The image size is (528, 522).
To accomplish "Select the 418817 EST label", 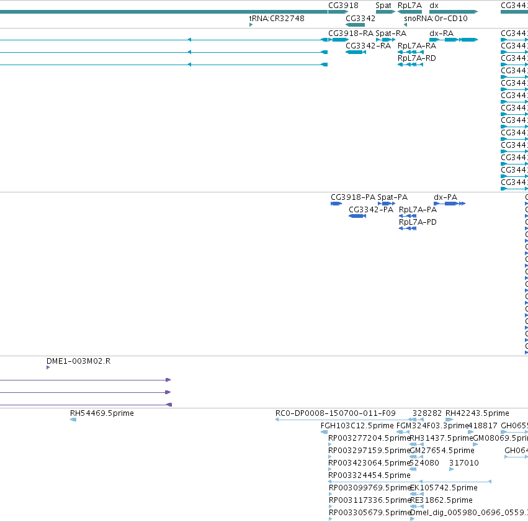I will point(483,426).
